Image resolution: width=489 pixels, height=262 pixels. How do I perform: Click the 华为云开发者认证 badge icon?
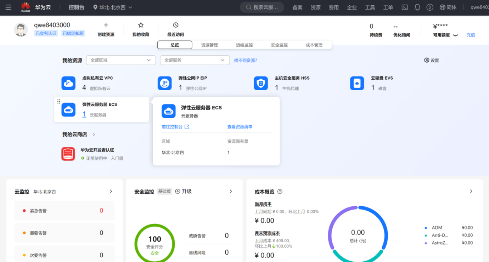tap(68, 154)
